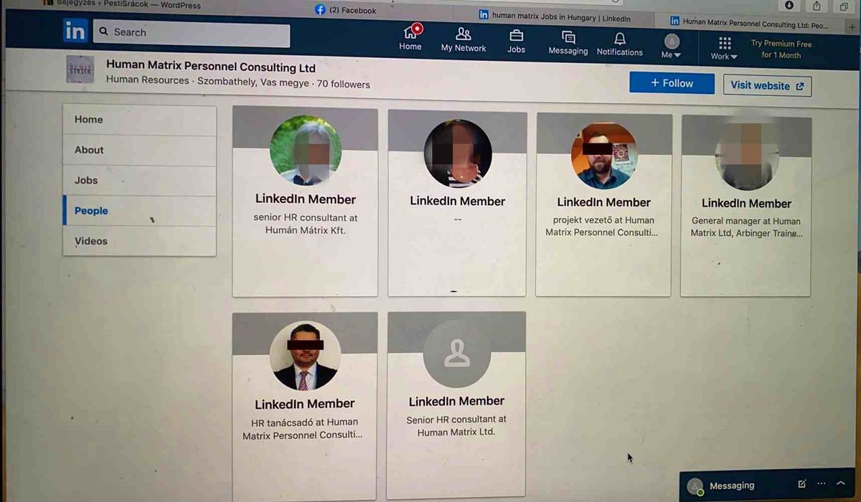The image size is (861, 502).
Task: Click the company logo thumbnail
Action: coord(80,70)
